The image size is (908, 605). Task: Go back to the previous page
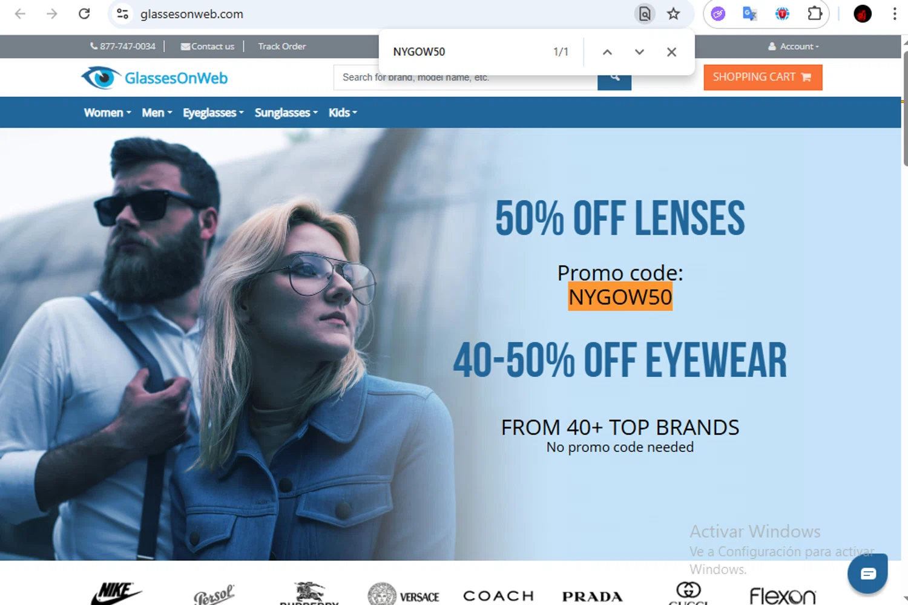20,14
